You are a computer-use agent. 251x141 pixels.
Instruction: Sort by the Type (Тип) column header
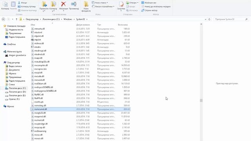(x=99, y=25)
